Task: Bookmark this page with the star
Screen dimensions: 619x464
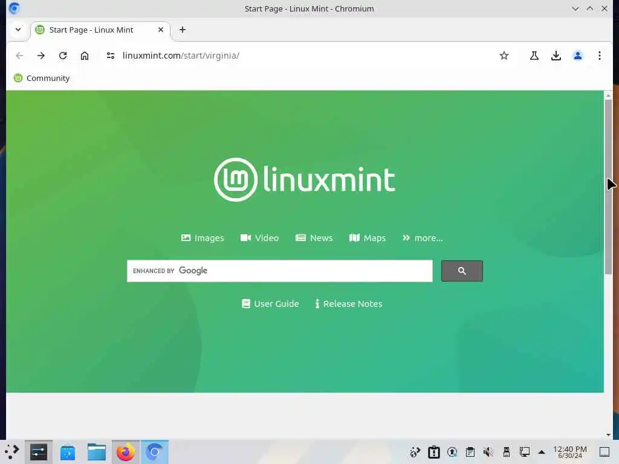Action: point(504,56)
